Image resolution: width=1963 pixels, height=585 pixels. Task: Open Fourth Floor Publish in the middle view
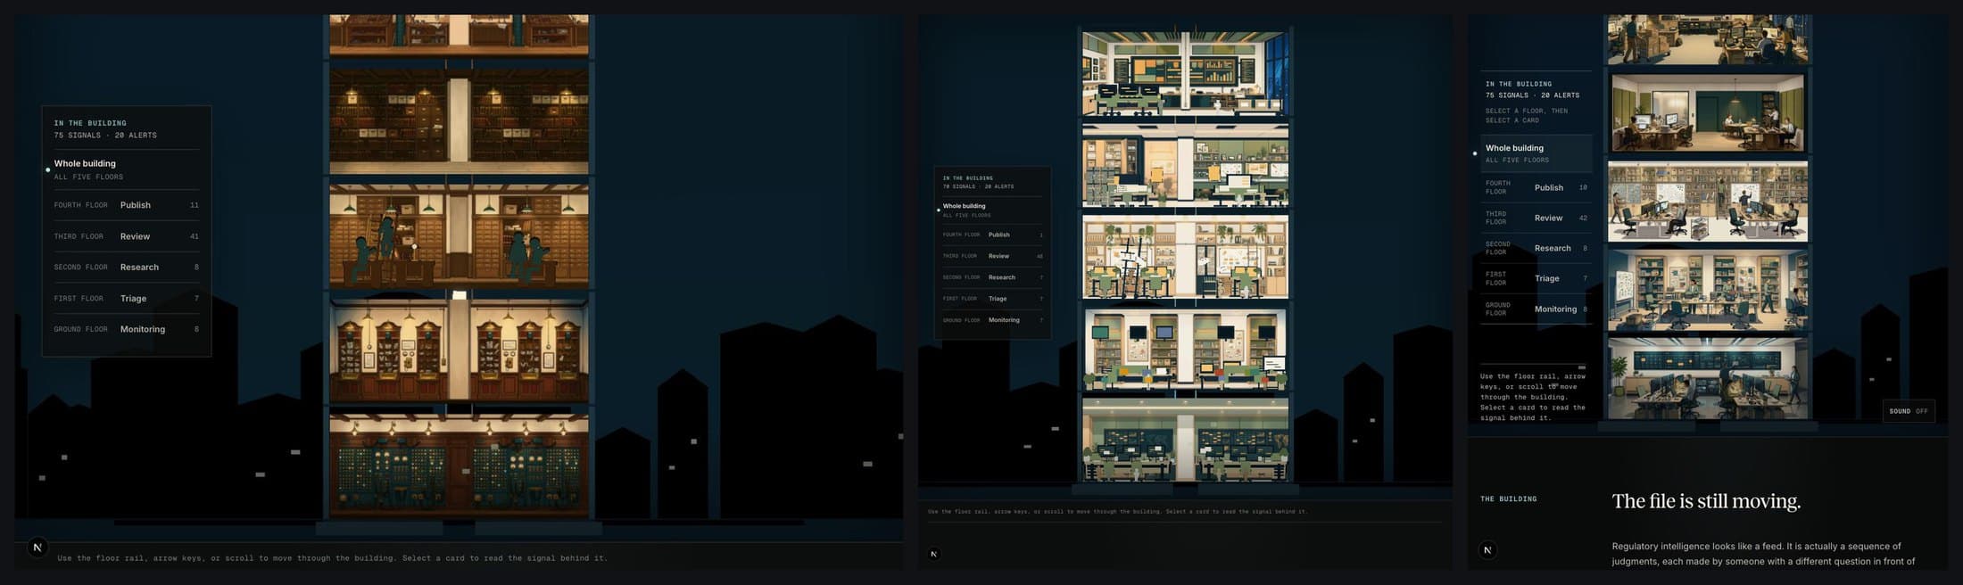(992, 235)
